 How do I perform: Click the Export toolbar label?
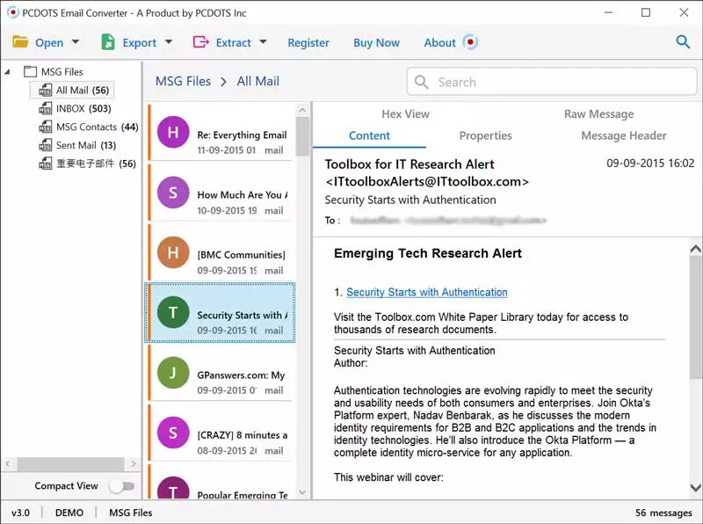pyautogui.click(x=140, y=42)
